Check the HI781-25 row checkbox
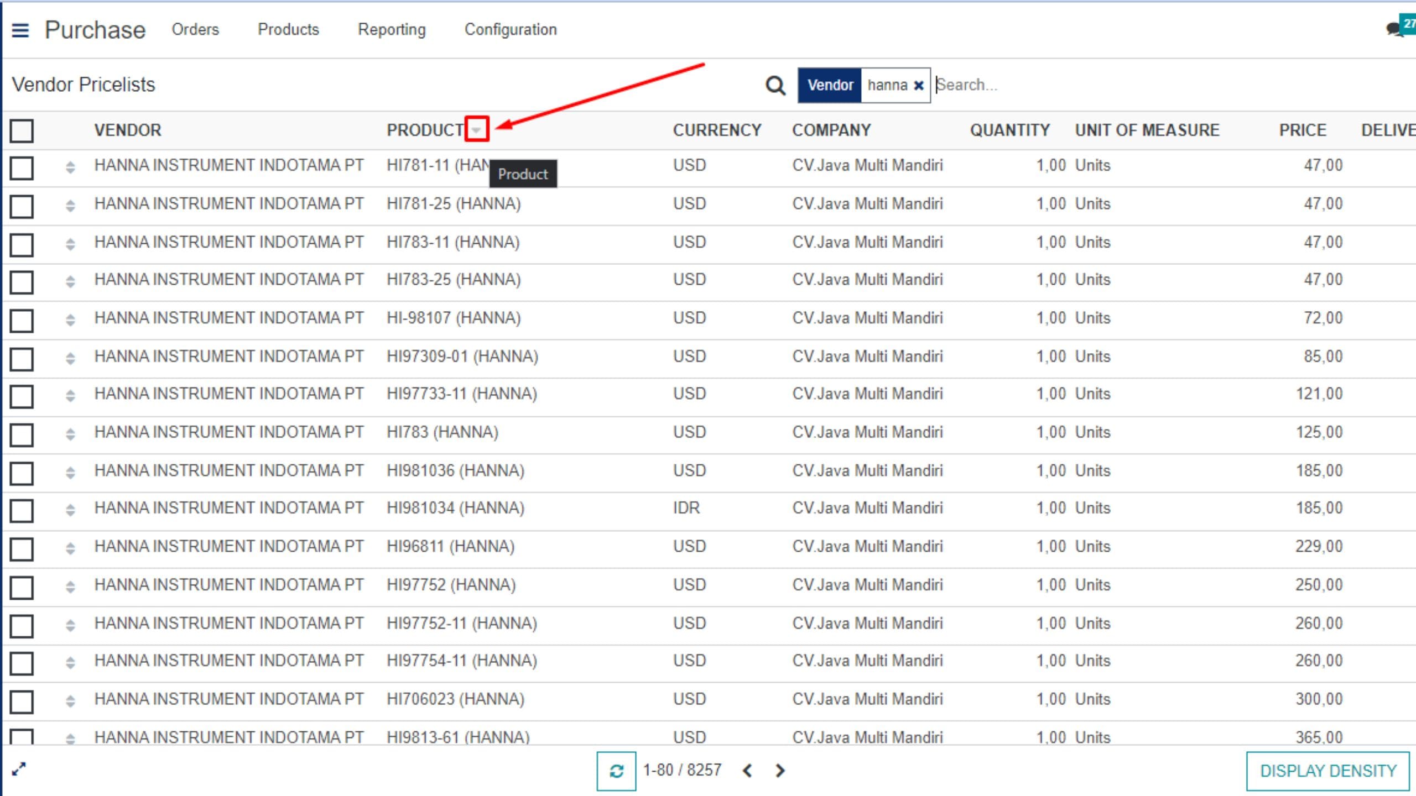This screenshot has width=1416, height=796. tap(22, 206)
